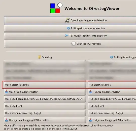Click the Java icon on Tail java.util.logging XMLFormatter
Viewport: 136px width, 131px height.
click(x=91, y=120)
